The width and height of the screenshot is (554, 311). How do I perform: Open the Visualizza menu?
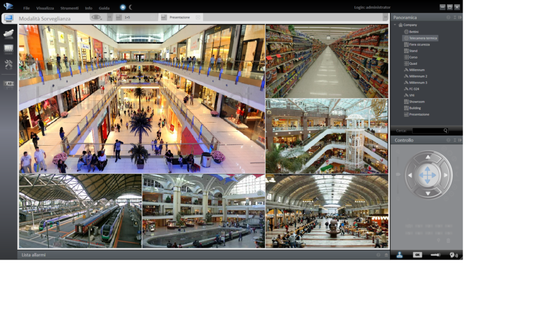tap(45, 8)
